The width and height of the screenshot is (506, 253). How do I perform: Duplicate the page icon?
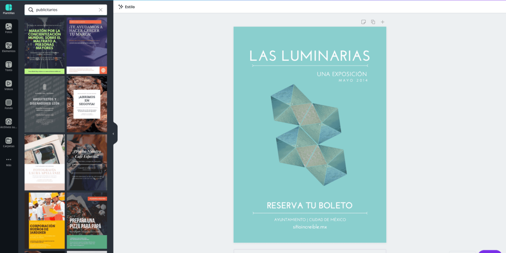point(373,22)
